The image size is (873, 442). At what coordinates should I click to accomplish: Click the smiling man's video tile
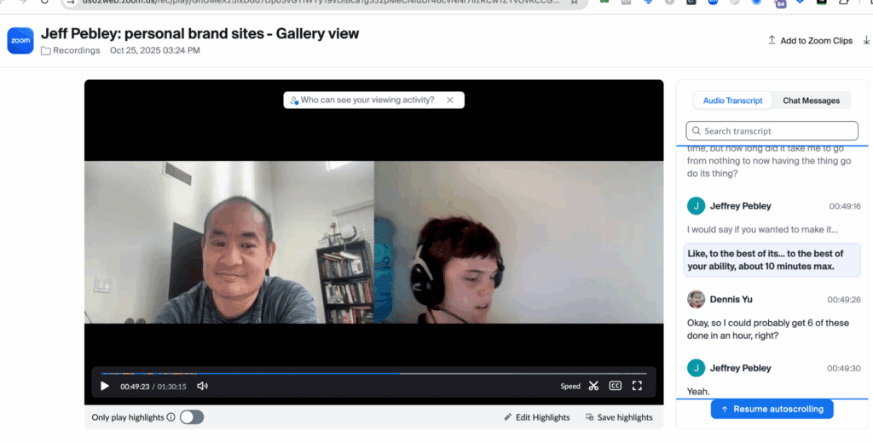pos(228,243)
